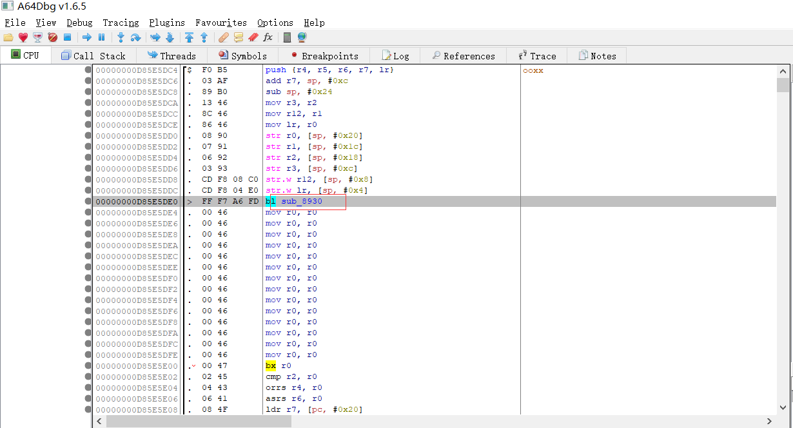Click the wine glass toolbar icon
The image size is (793, 428).
pyautogui.click(x=37, y=37)
